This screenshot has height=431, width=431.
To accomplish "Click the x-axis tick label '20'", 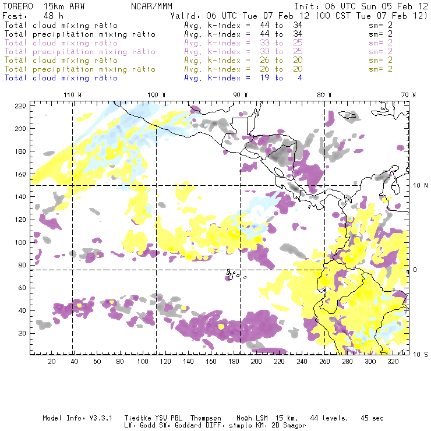I will click(x=52, y=362).
